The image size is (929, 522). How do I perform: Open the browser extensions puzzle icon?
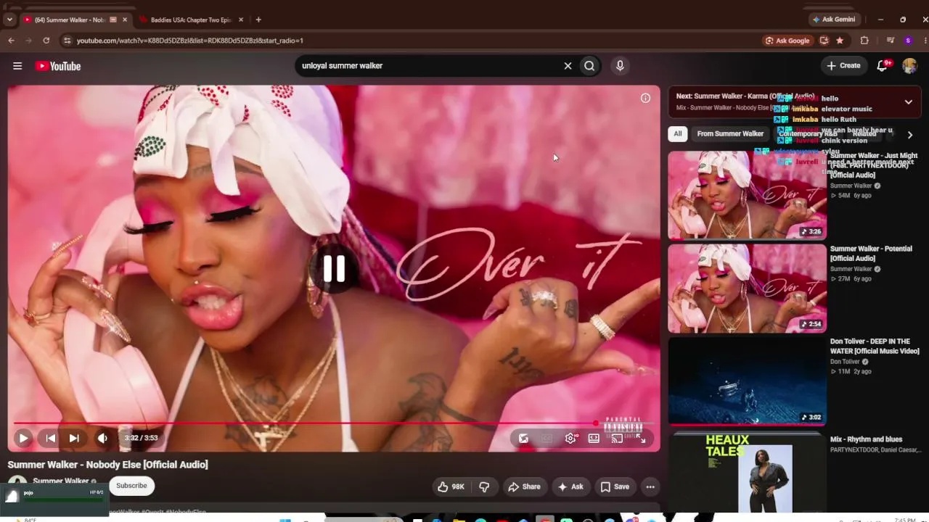point(864,41)
